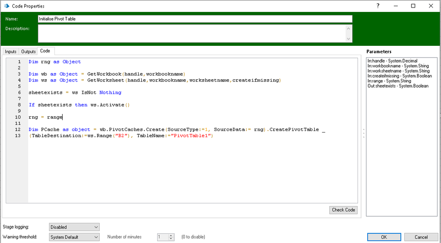The image size is (441, 243).
Task: Open the Warning threshold dropdown
Action: coord(74,237)
